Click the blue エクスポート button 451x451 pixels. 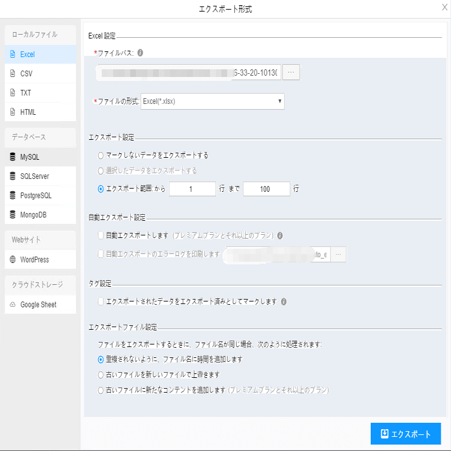(405, 434)
